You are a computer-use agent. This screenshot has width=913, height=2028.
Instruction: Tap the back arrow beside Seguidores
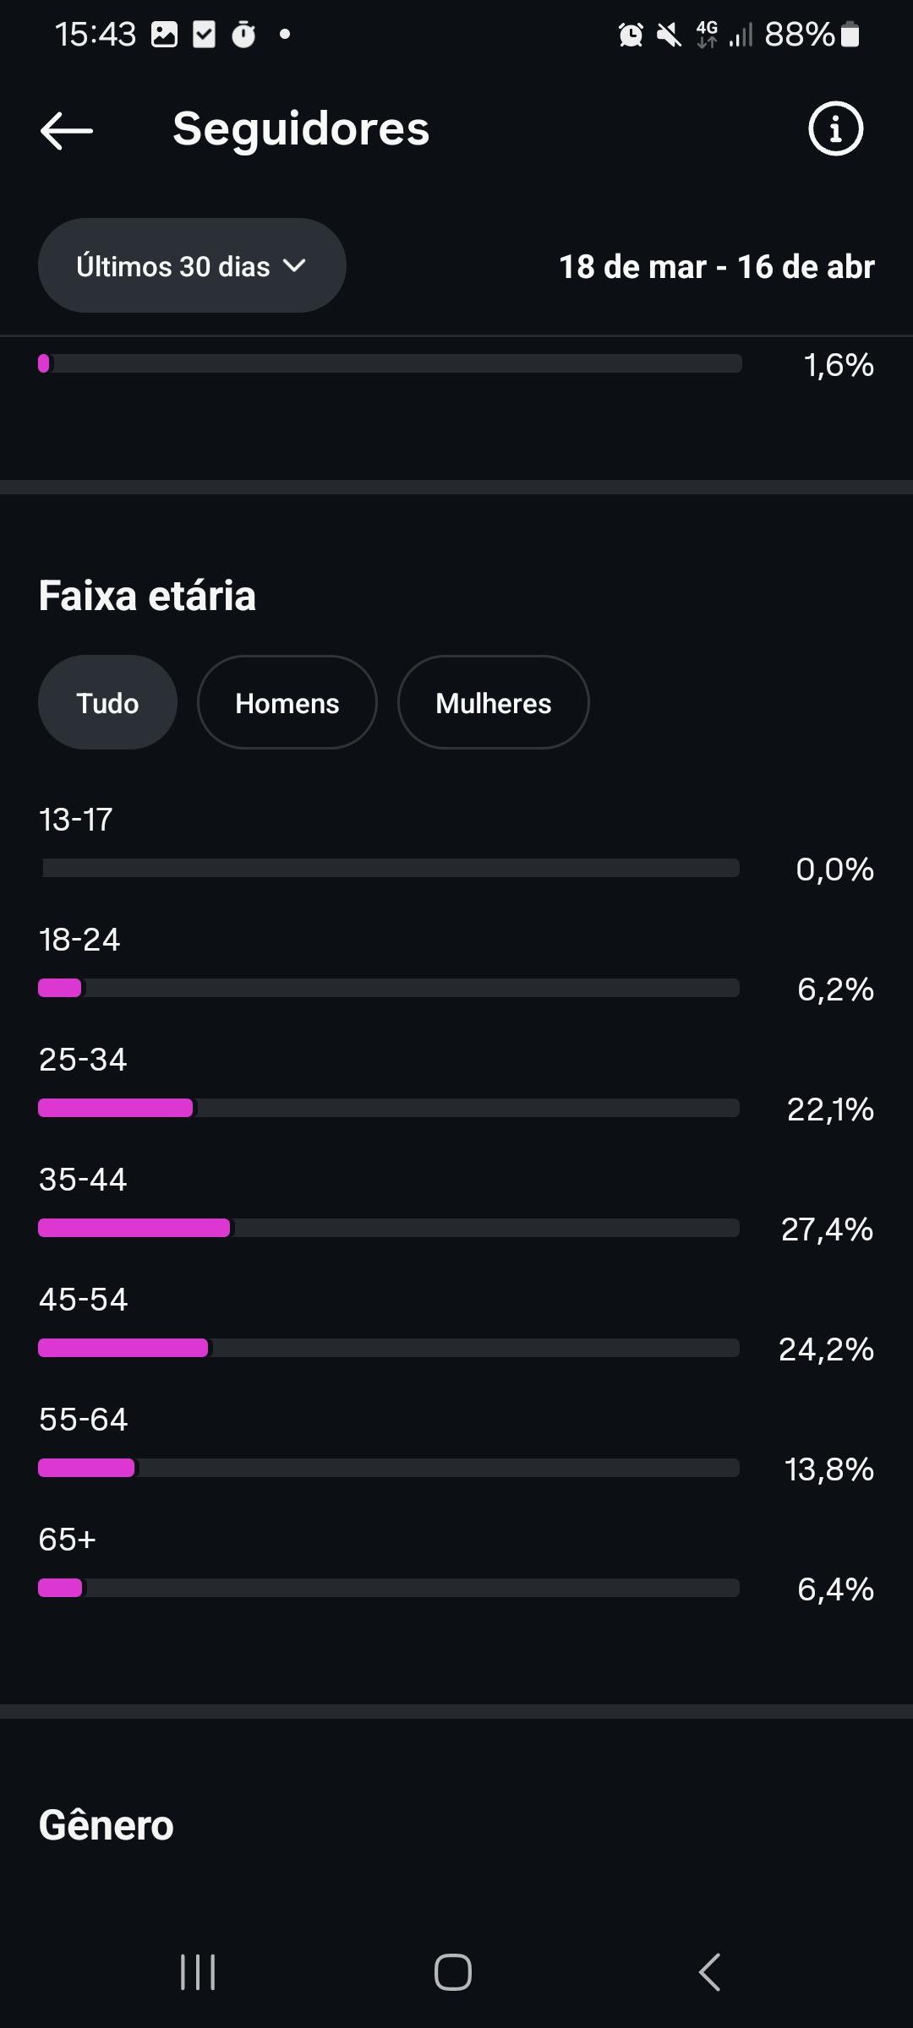tap(67, 130)
